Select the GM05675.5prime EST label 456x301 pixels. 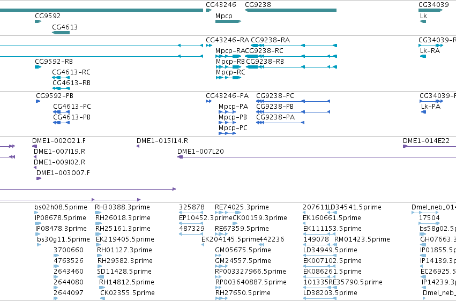click(x=243, y=251)
